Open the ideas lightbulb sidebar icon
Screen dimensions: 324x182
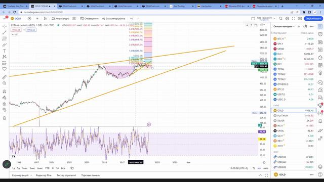tap(320, 73)
